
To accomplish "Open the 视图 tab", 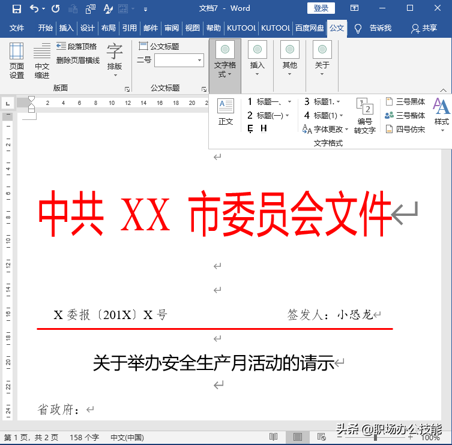I will 192,28.
